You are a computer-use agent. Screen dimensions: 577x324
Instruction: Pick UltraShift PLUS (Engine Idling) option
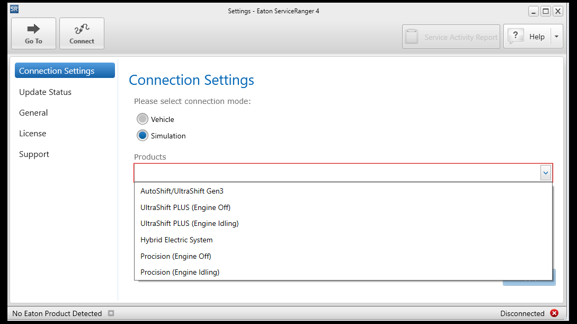click(x=189, y=223)
